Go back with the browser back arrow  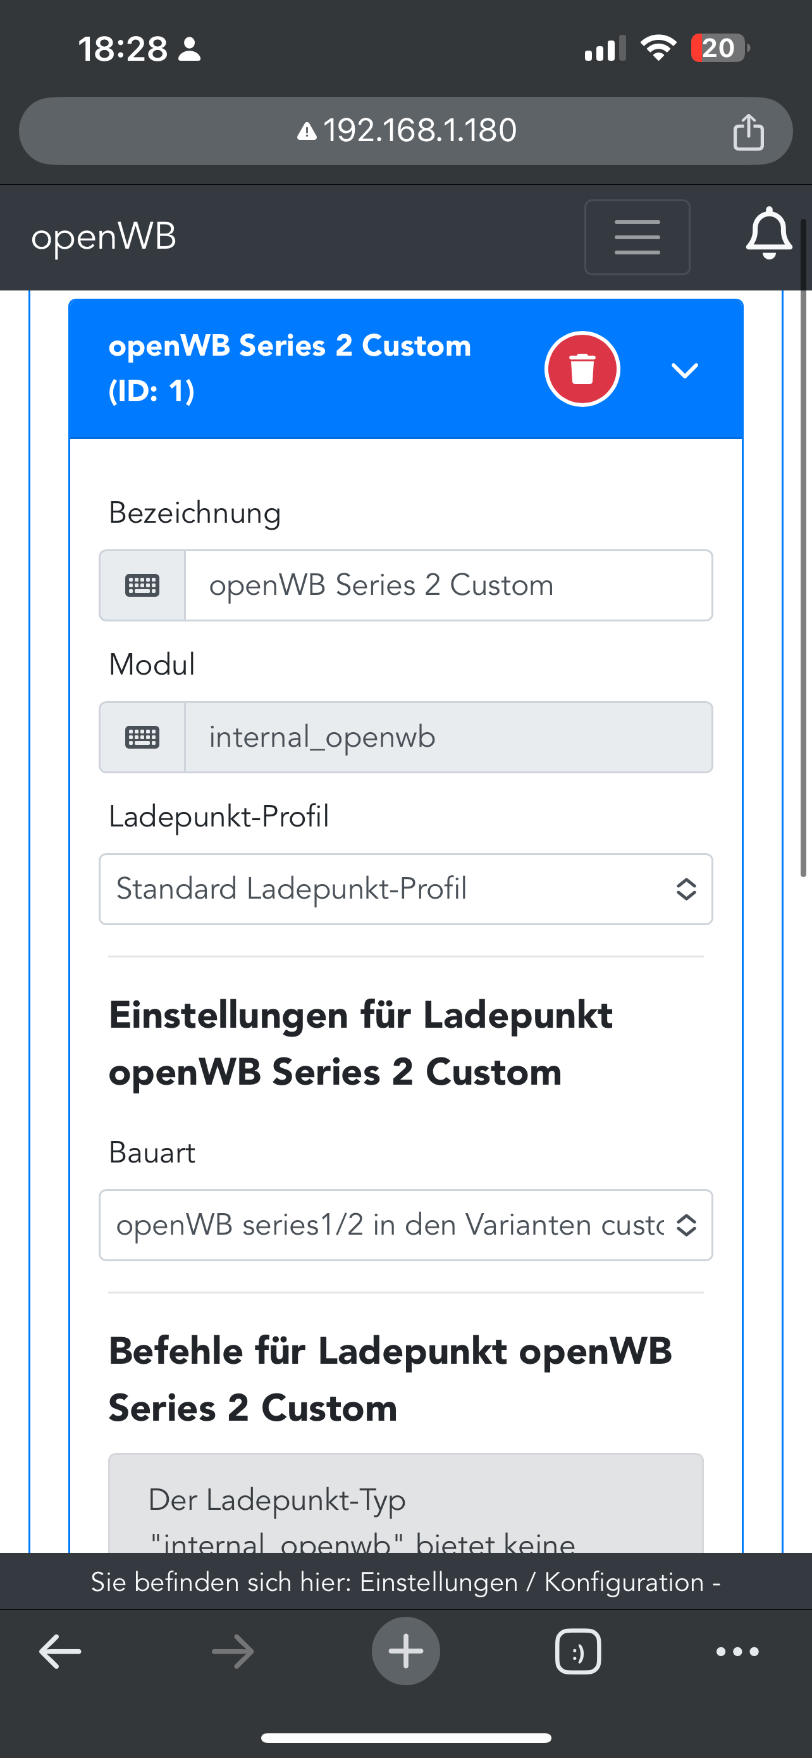click(x=60, y=1652)
